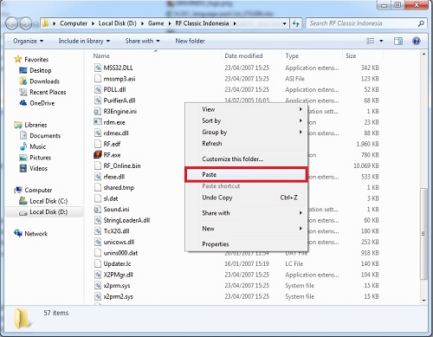The image size is (433, 337).
Task: Select the TcX2G.dll file
Action: click(x=116, y=231)
